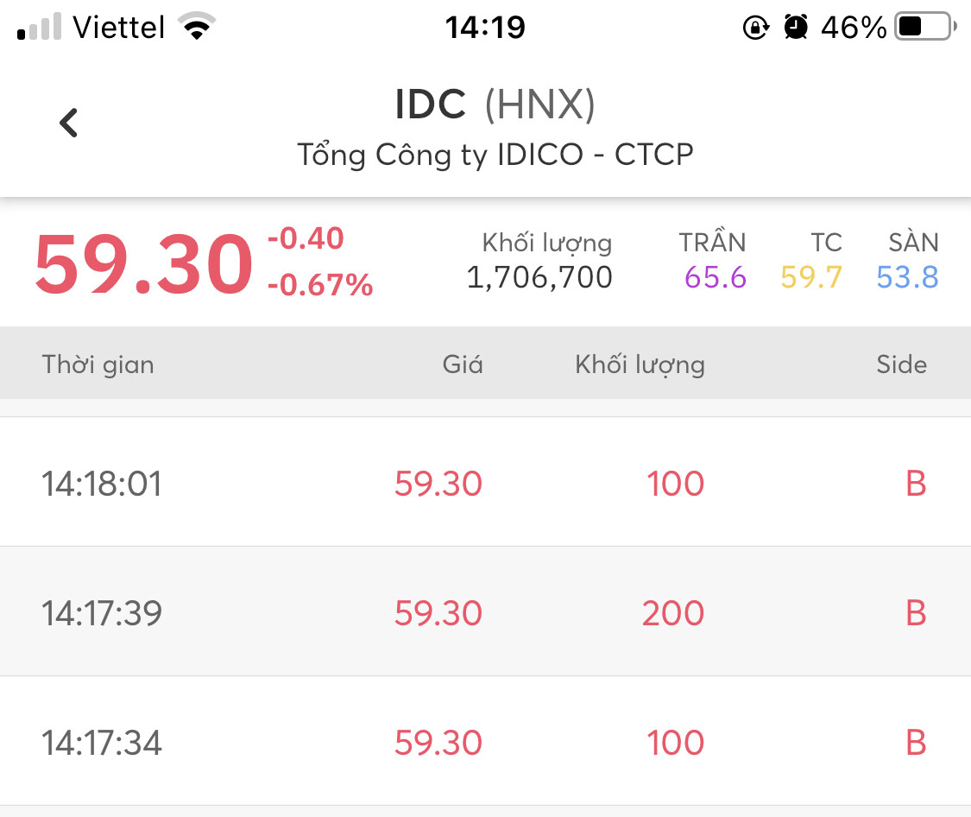Tap the Wi-Fi status icon
This screenshot has width=971, height=817.
198,28
